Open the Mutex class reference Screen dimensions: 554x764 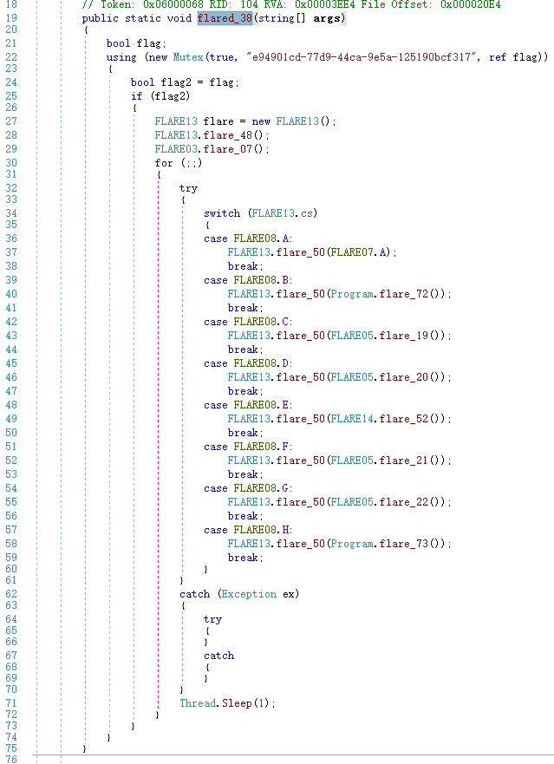click(186, 57)
